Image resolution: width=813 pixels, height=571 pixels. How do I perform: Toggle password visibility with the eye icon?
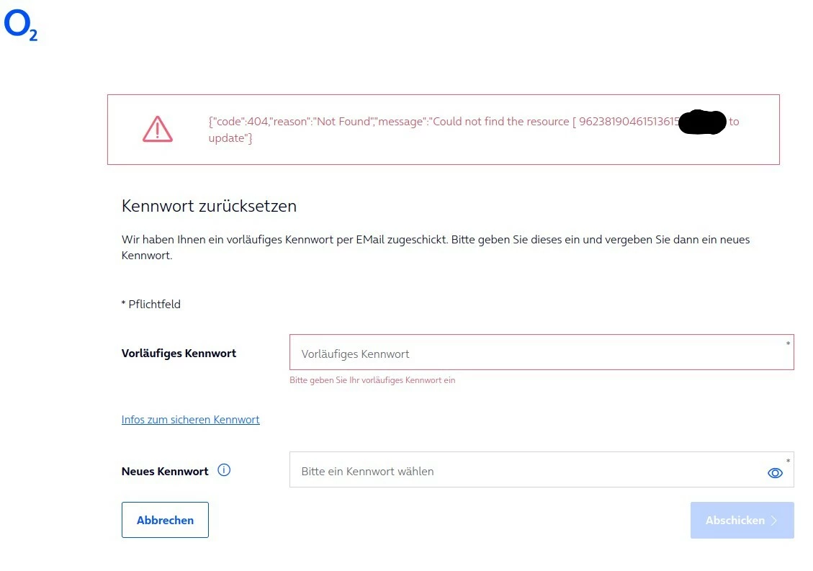pyautogui.click(x=775, y=473)
